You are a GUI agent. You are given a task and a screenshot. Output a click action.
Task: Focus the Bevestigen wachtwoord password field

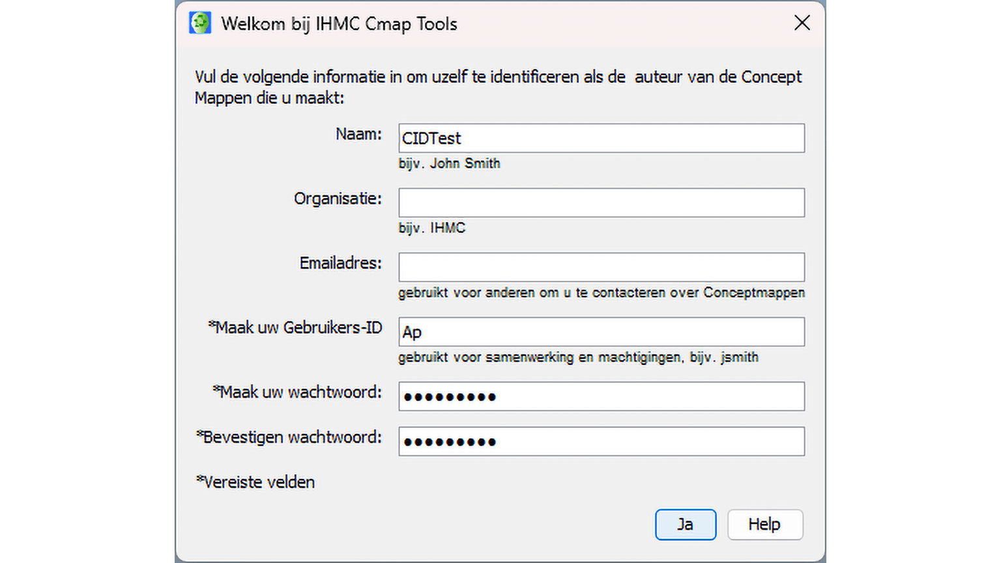601,441
